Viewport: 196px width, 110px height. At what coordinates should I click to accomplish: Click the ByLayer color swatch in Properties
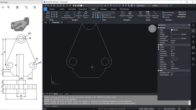point(172,30)
